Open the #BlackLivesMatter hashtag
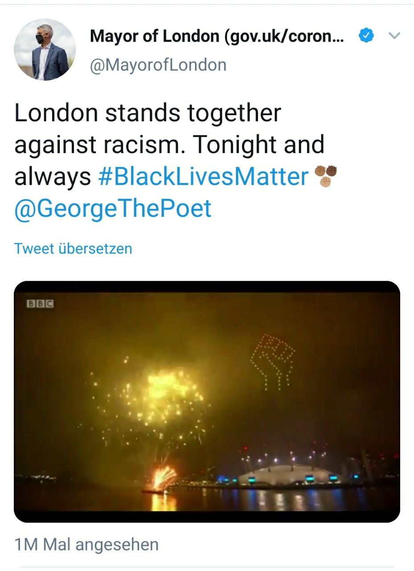Image resolution: width=414 pixels, height=571 pixels. [203, 176]
